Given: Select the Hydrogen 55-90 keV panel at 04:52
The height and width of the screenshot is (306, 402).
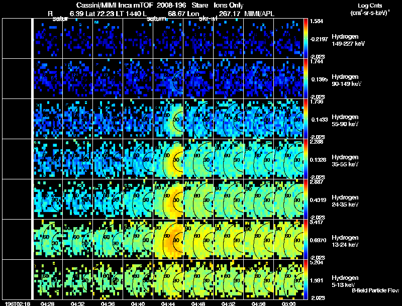Looking at the screenshot, I should (229, 119).
